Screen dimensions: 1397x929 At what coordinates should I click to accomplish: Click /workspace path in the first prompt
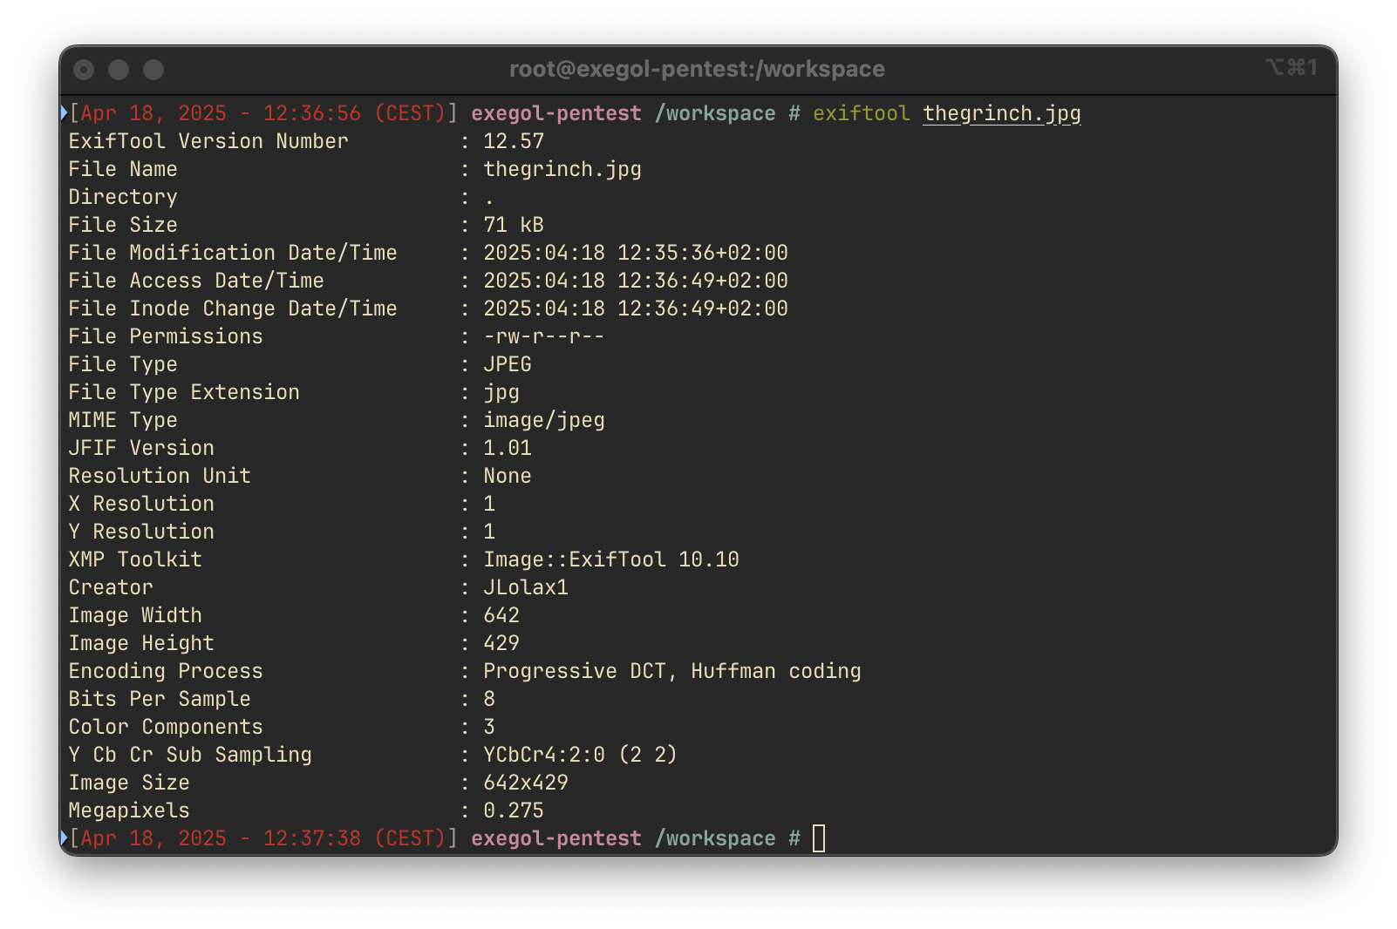pyautogui.click(x=715, y=113)
